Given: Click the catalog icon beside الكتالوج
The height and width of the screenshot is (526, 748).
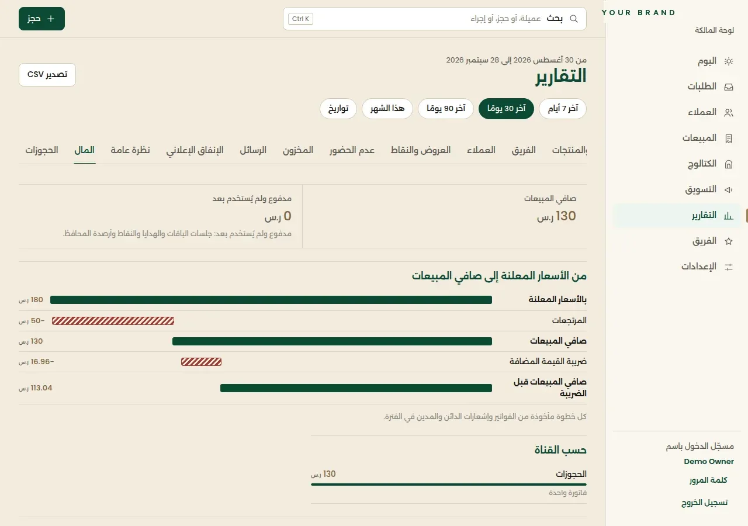Looking at the screenshot, I should (x=729, y=164).
